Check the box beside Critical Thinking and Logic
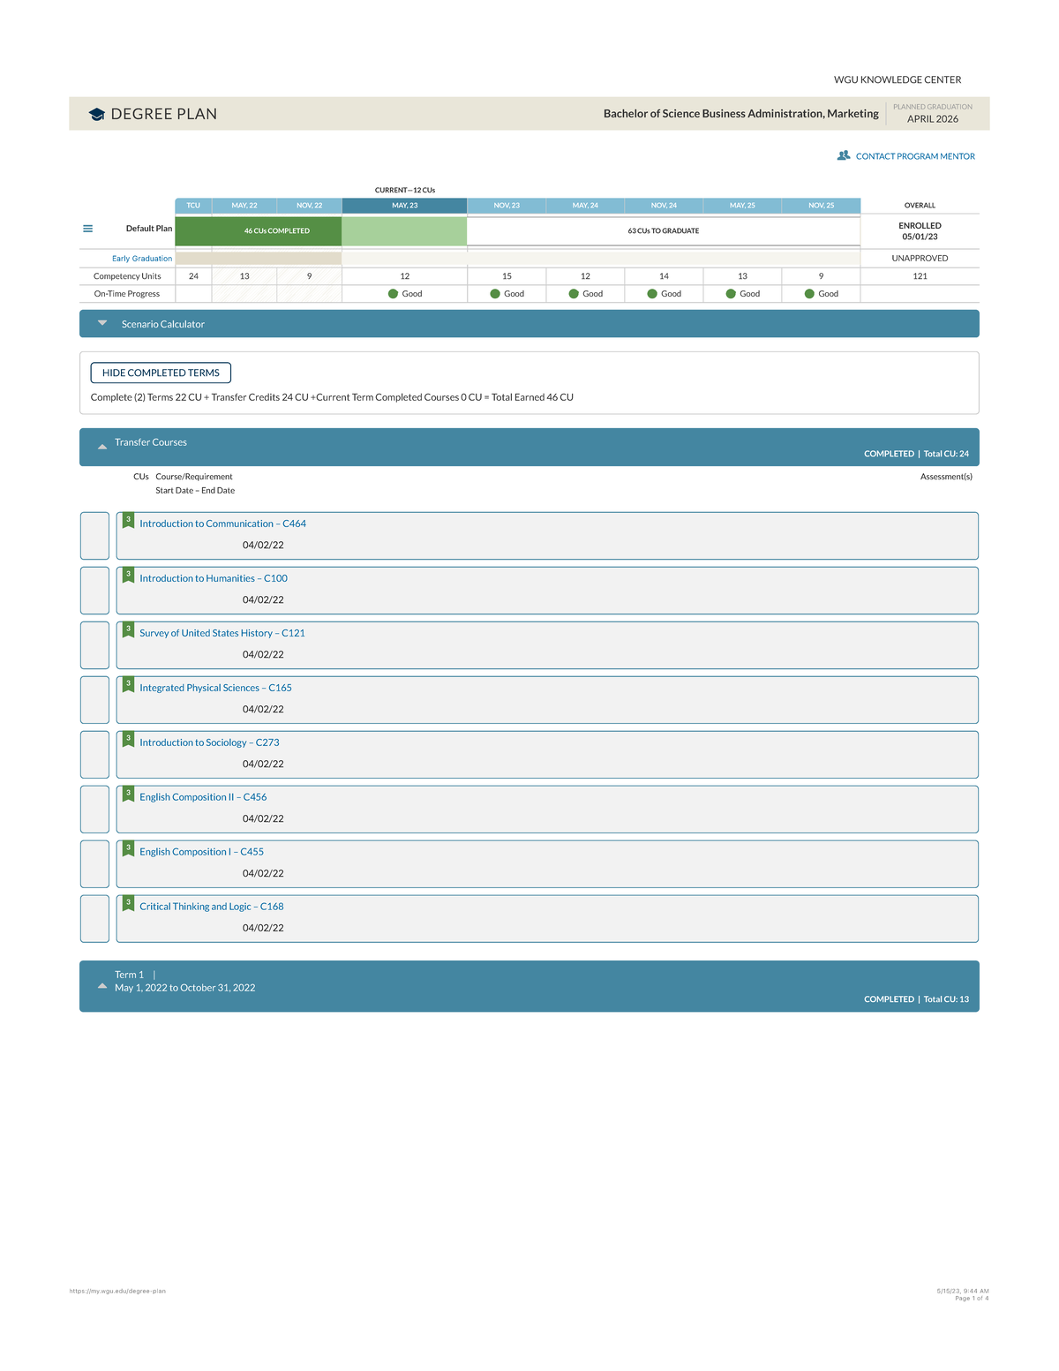Screen dimensions: 1059x1371 tap(94, 919)
